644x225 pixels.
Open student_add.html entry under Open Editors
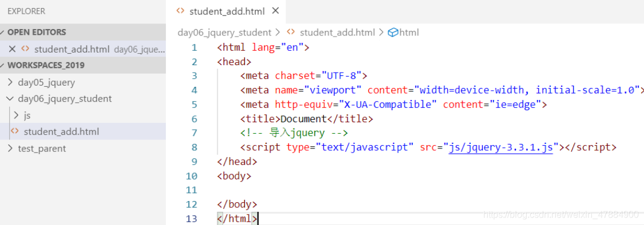pyautogui.click(x=83, y=49)
